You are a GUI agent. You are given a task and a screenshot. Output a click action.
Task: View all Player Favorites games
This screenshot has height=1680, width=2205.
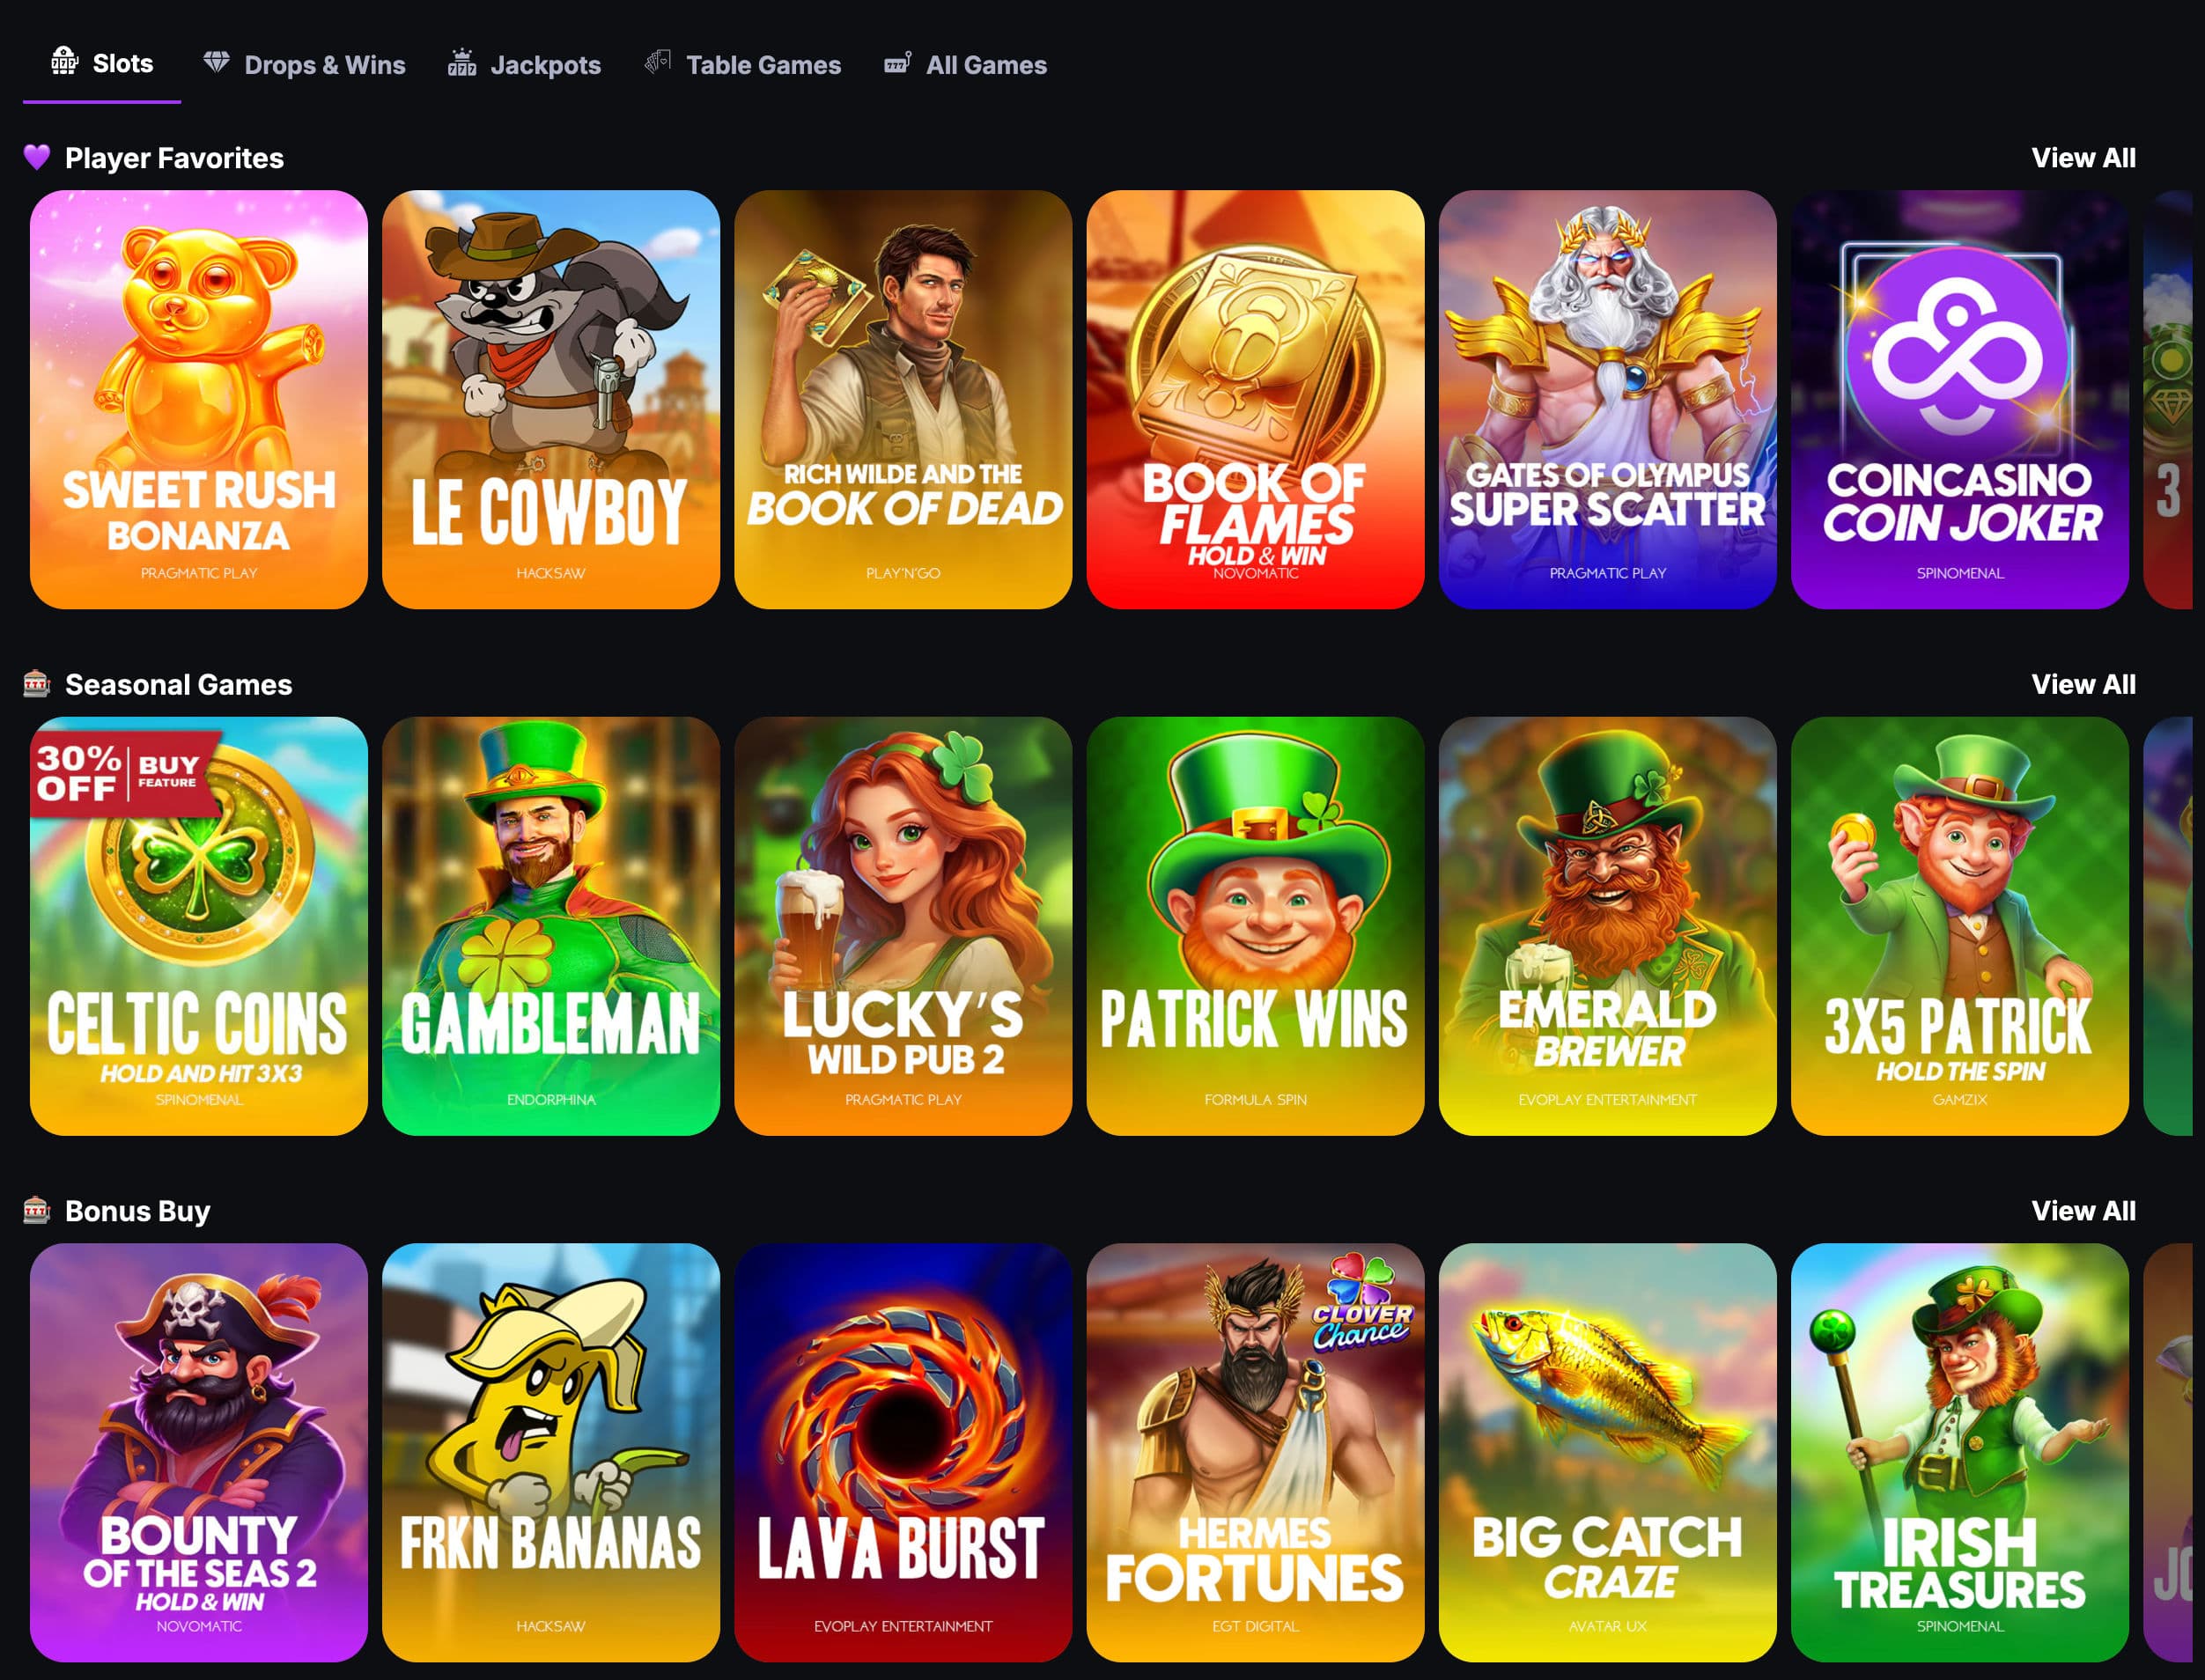point(2083,158)
